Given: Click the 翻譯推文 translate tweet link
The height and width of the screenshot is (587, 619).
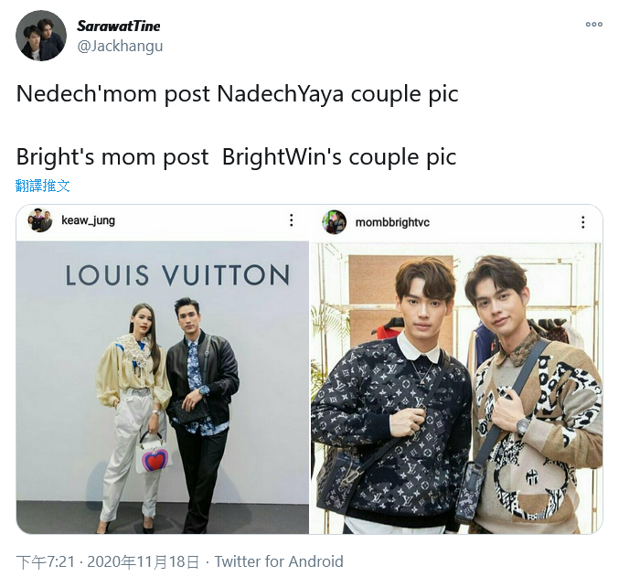Looking at the screenshot, I should tap(43, 186).
